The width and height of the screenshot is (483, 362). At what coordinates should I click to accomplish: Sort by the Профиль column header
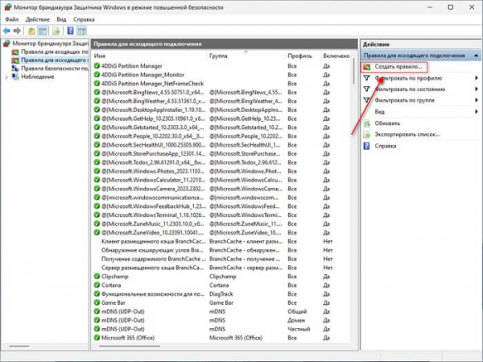303,56
